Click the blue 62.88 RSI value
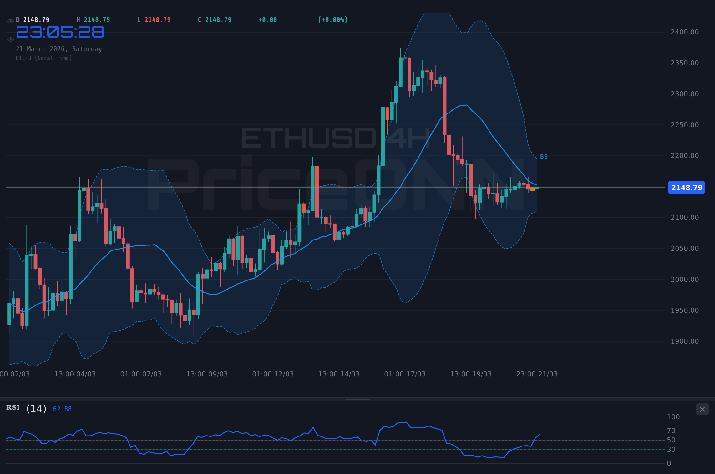 61,409
